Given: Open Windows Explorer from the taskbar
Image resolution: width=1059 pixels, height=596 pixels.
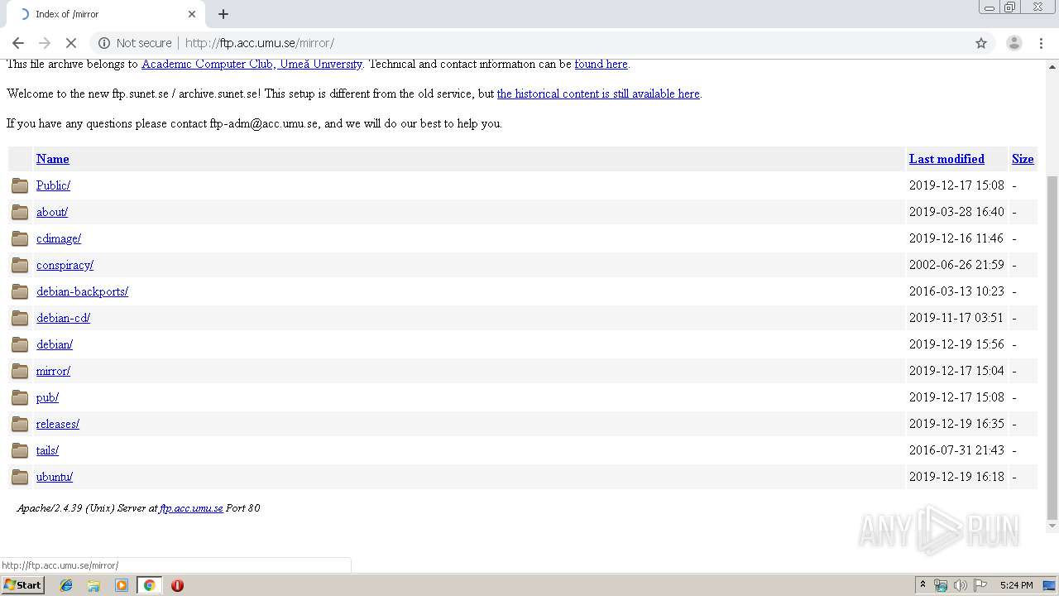Looking at the screenshot, I should tap(93, 585).
